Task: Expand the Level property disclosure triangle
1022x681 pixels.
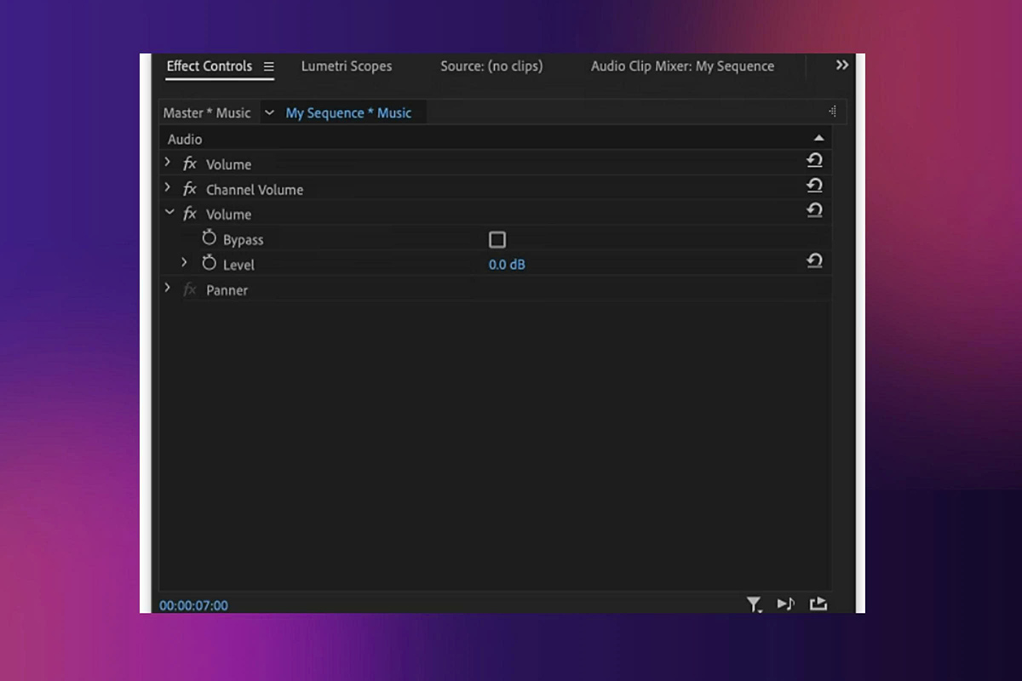Action: 185,264
